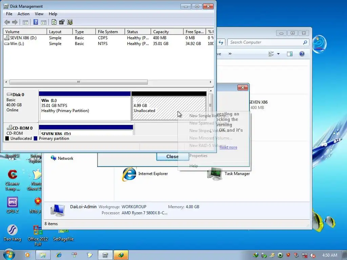347x260 pixels.
Task: Click the Status column header
Action: (138, 31)
